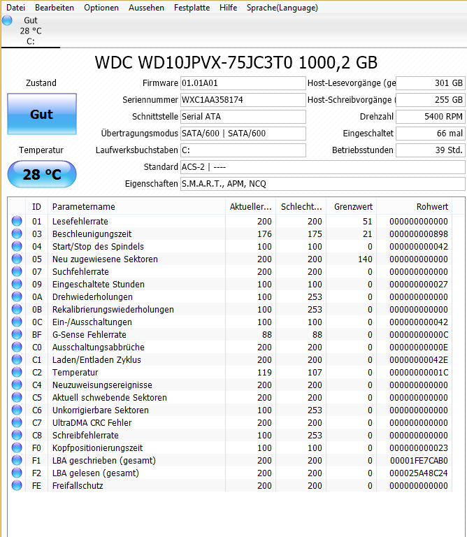This screenshot has width=467, height=537.
Task: Click the status orb for Aktuell schwebende Sektoren
Action: click(x=17, y=397)
